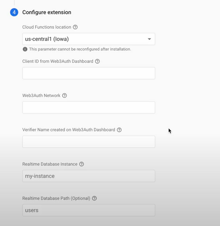Viewport: 220px width, 226px height.
Task: Click the info icon before reconfigure warning
Action: (x=25, y=49)
